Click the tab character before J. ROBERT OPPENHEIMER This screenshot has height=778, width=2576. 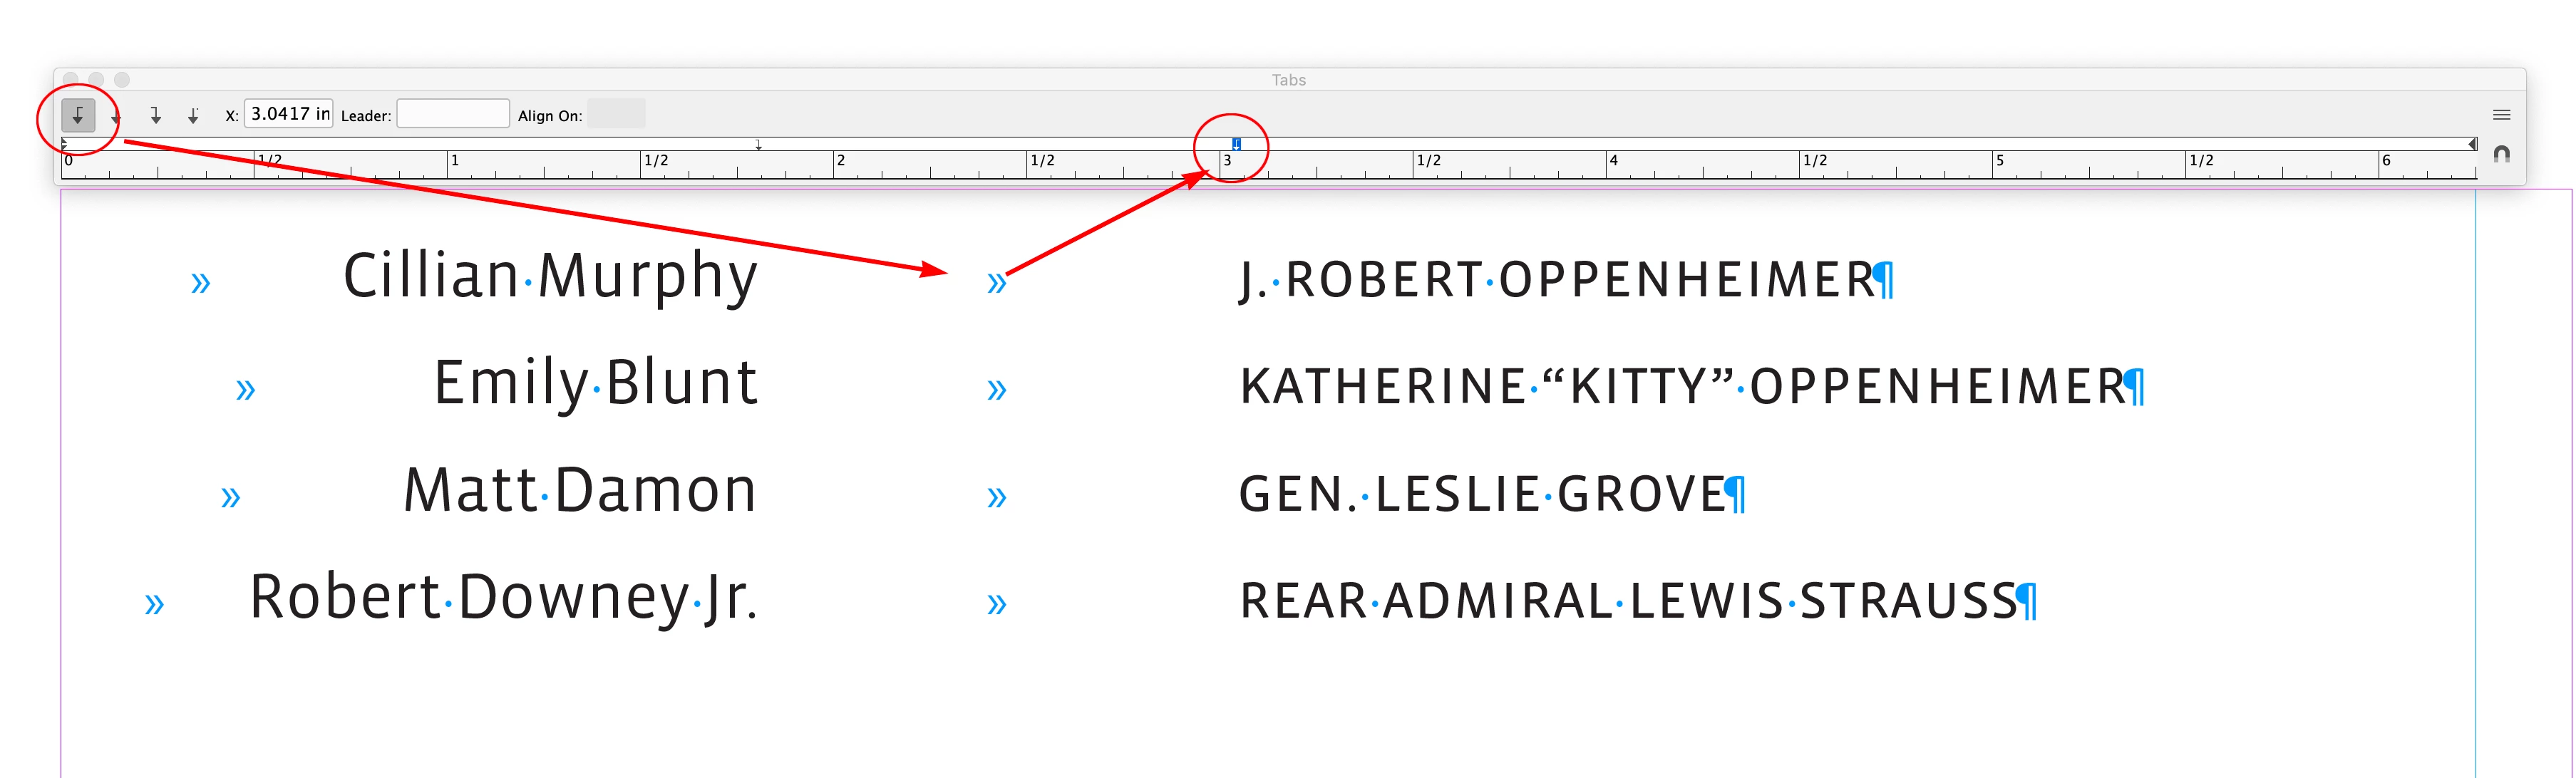coord(996,283)
